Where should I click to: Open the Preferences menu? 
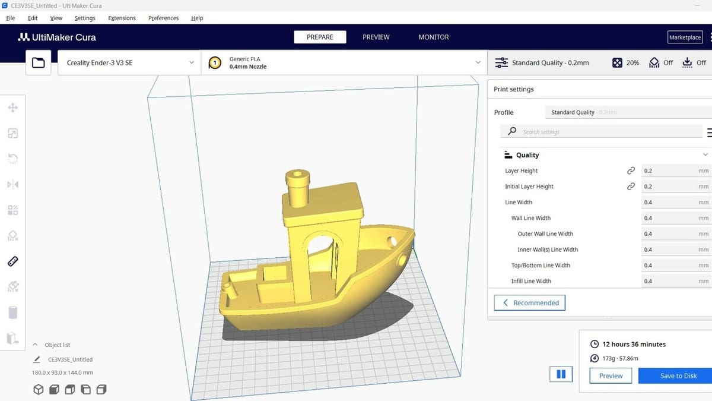click(163, 18)
